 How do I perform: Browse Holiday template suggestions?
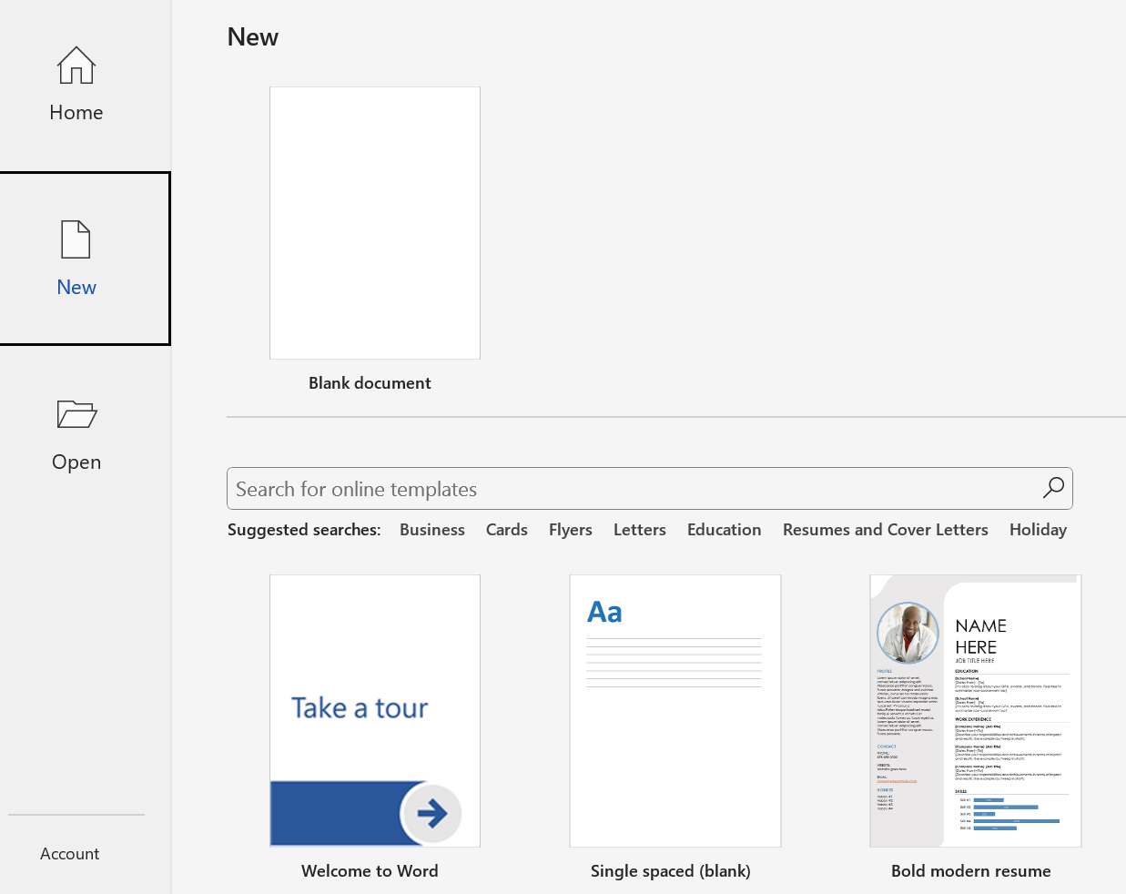(1038, 530)
